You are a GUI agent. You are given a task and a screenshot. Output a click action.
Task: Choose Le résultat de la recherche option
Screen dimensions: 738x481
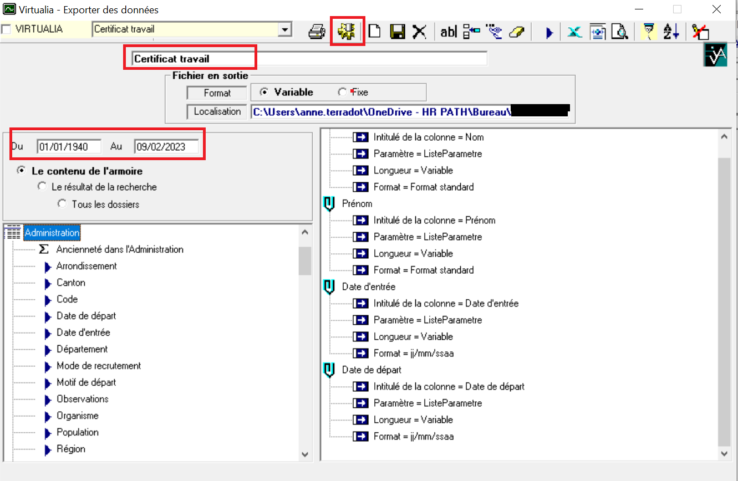[x=42, y=187]
